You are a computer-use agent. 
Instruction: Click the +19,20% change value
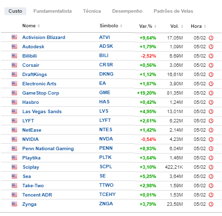pyautogui.click(x=147, y=93)
